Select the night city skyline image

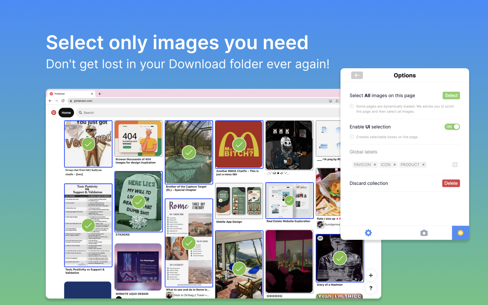point(289,261)
